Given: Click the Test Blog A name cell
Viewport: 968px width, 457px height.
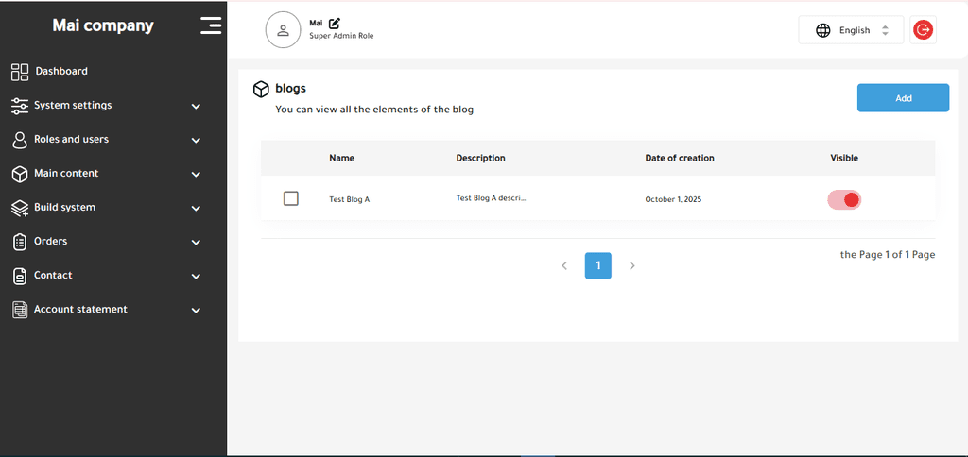Looking at the screenshot, I should tap(350, 200).
